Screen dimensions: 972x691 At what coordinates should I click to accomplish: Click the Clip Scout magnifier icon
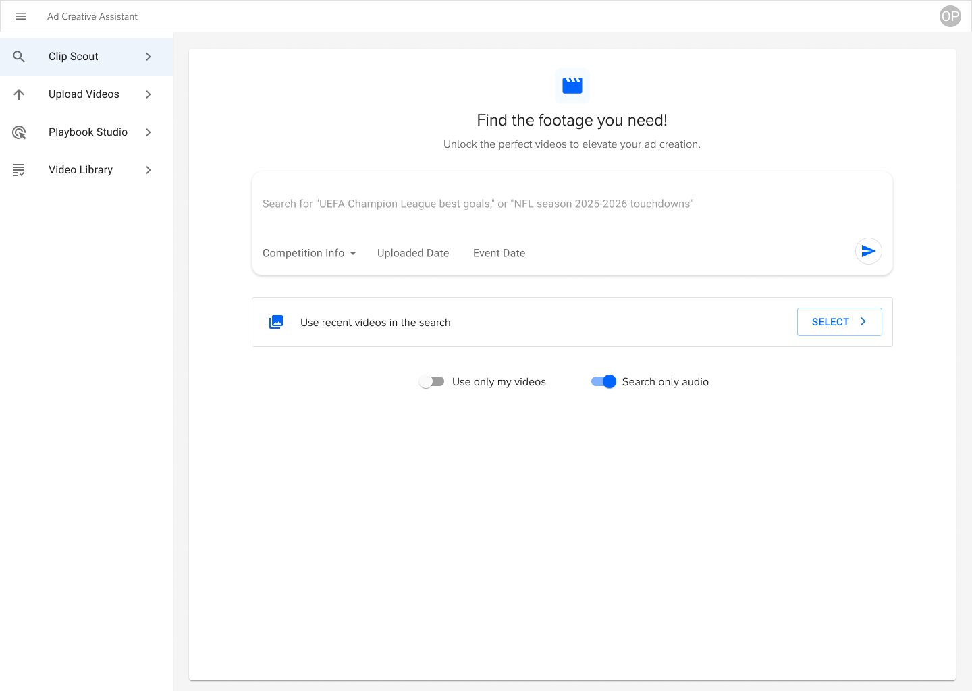tap(19, 57)
